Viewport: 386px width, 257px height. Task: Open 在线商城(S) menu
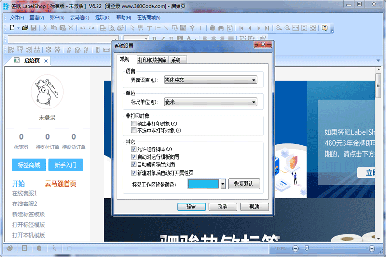point(149,17)
